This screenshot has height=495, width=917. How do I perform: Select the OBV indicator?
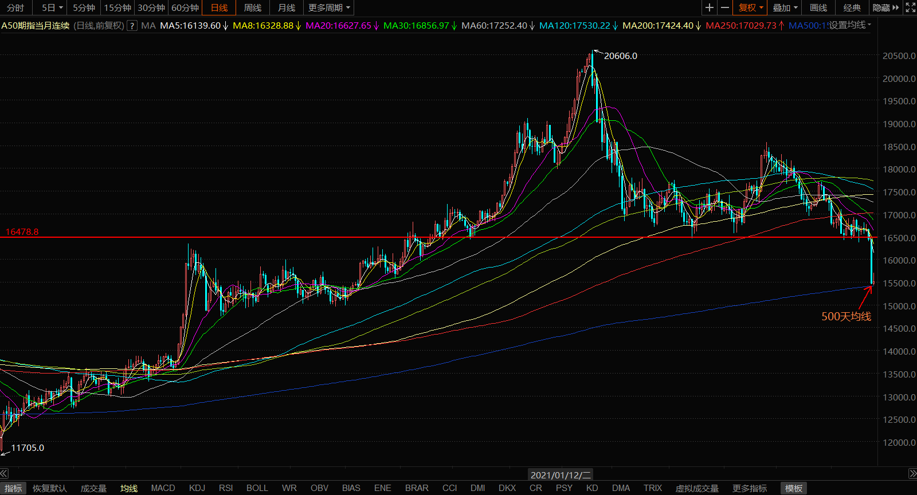point(319,488)
